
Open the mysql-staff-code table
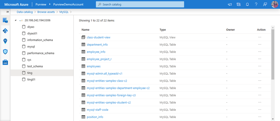point(98,110)
